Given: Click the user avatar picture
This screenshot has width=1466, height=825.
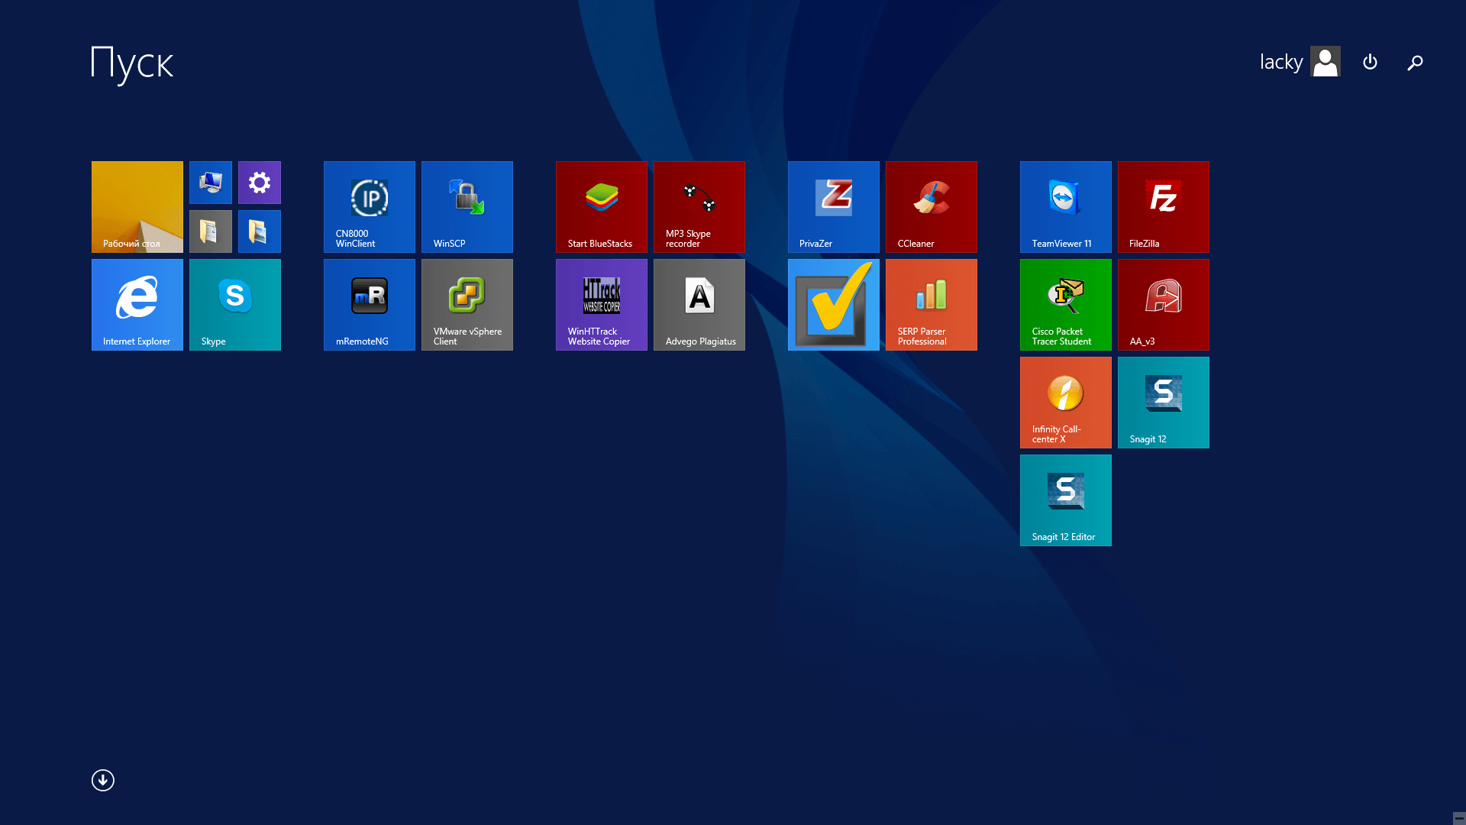Looking at the screenshot, I should coord(1326,61).
